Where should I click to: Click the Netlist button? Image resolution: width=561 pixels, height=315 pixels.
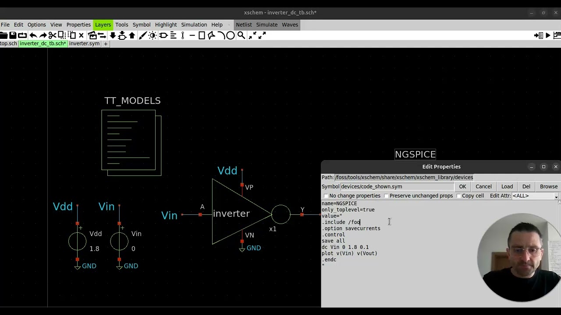click(244, 24)
